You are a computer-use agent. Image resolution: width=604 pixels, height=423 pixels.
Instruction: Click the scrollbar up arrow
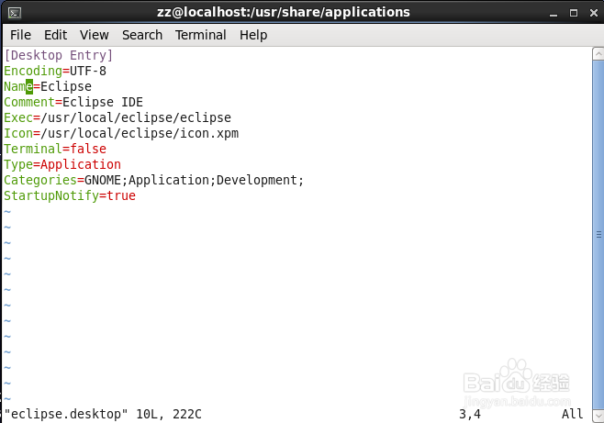(598, 53)
